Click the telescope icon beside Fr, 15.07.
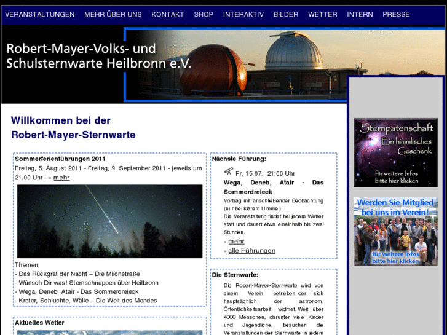Image resolution: width=447 pixels, height=335 pixels. pyautogui.click(x=229, y=171)
